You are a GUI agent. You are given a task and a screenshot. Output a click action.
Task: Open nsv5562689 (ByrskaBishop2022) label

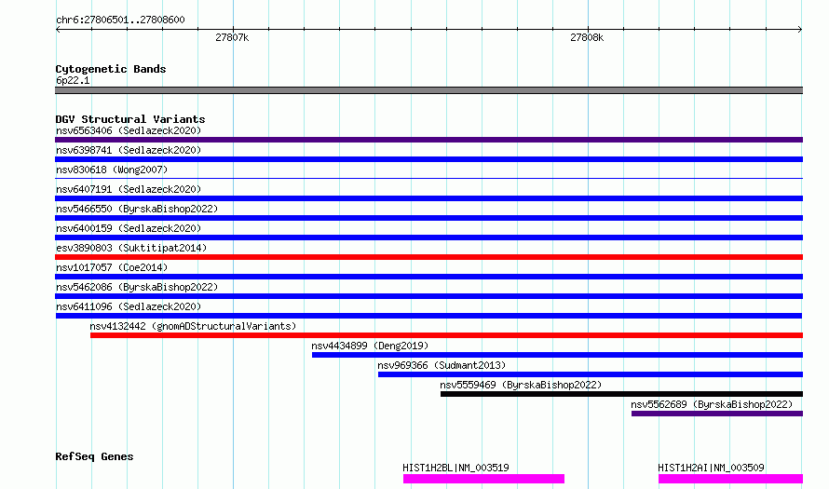(712, 404)
